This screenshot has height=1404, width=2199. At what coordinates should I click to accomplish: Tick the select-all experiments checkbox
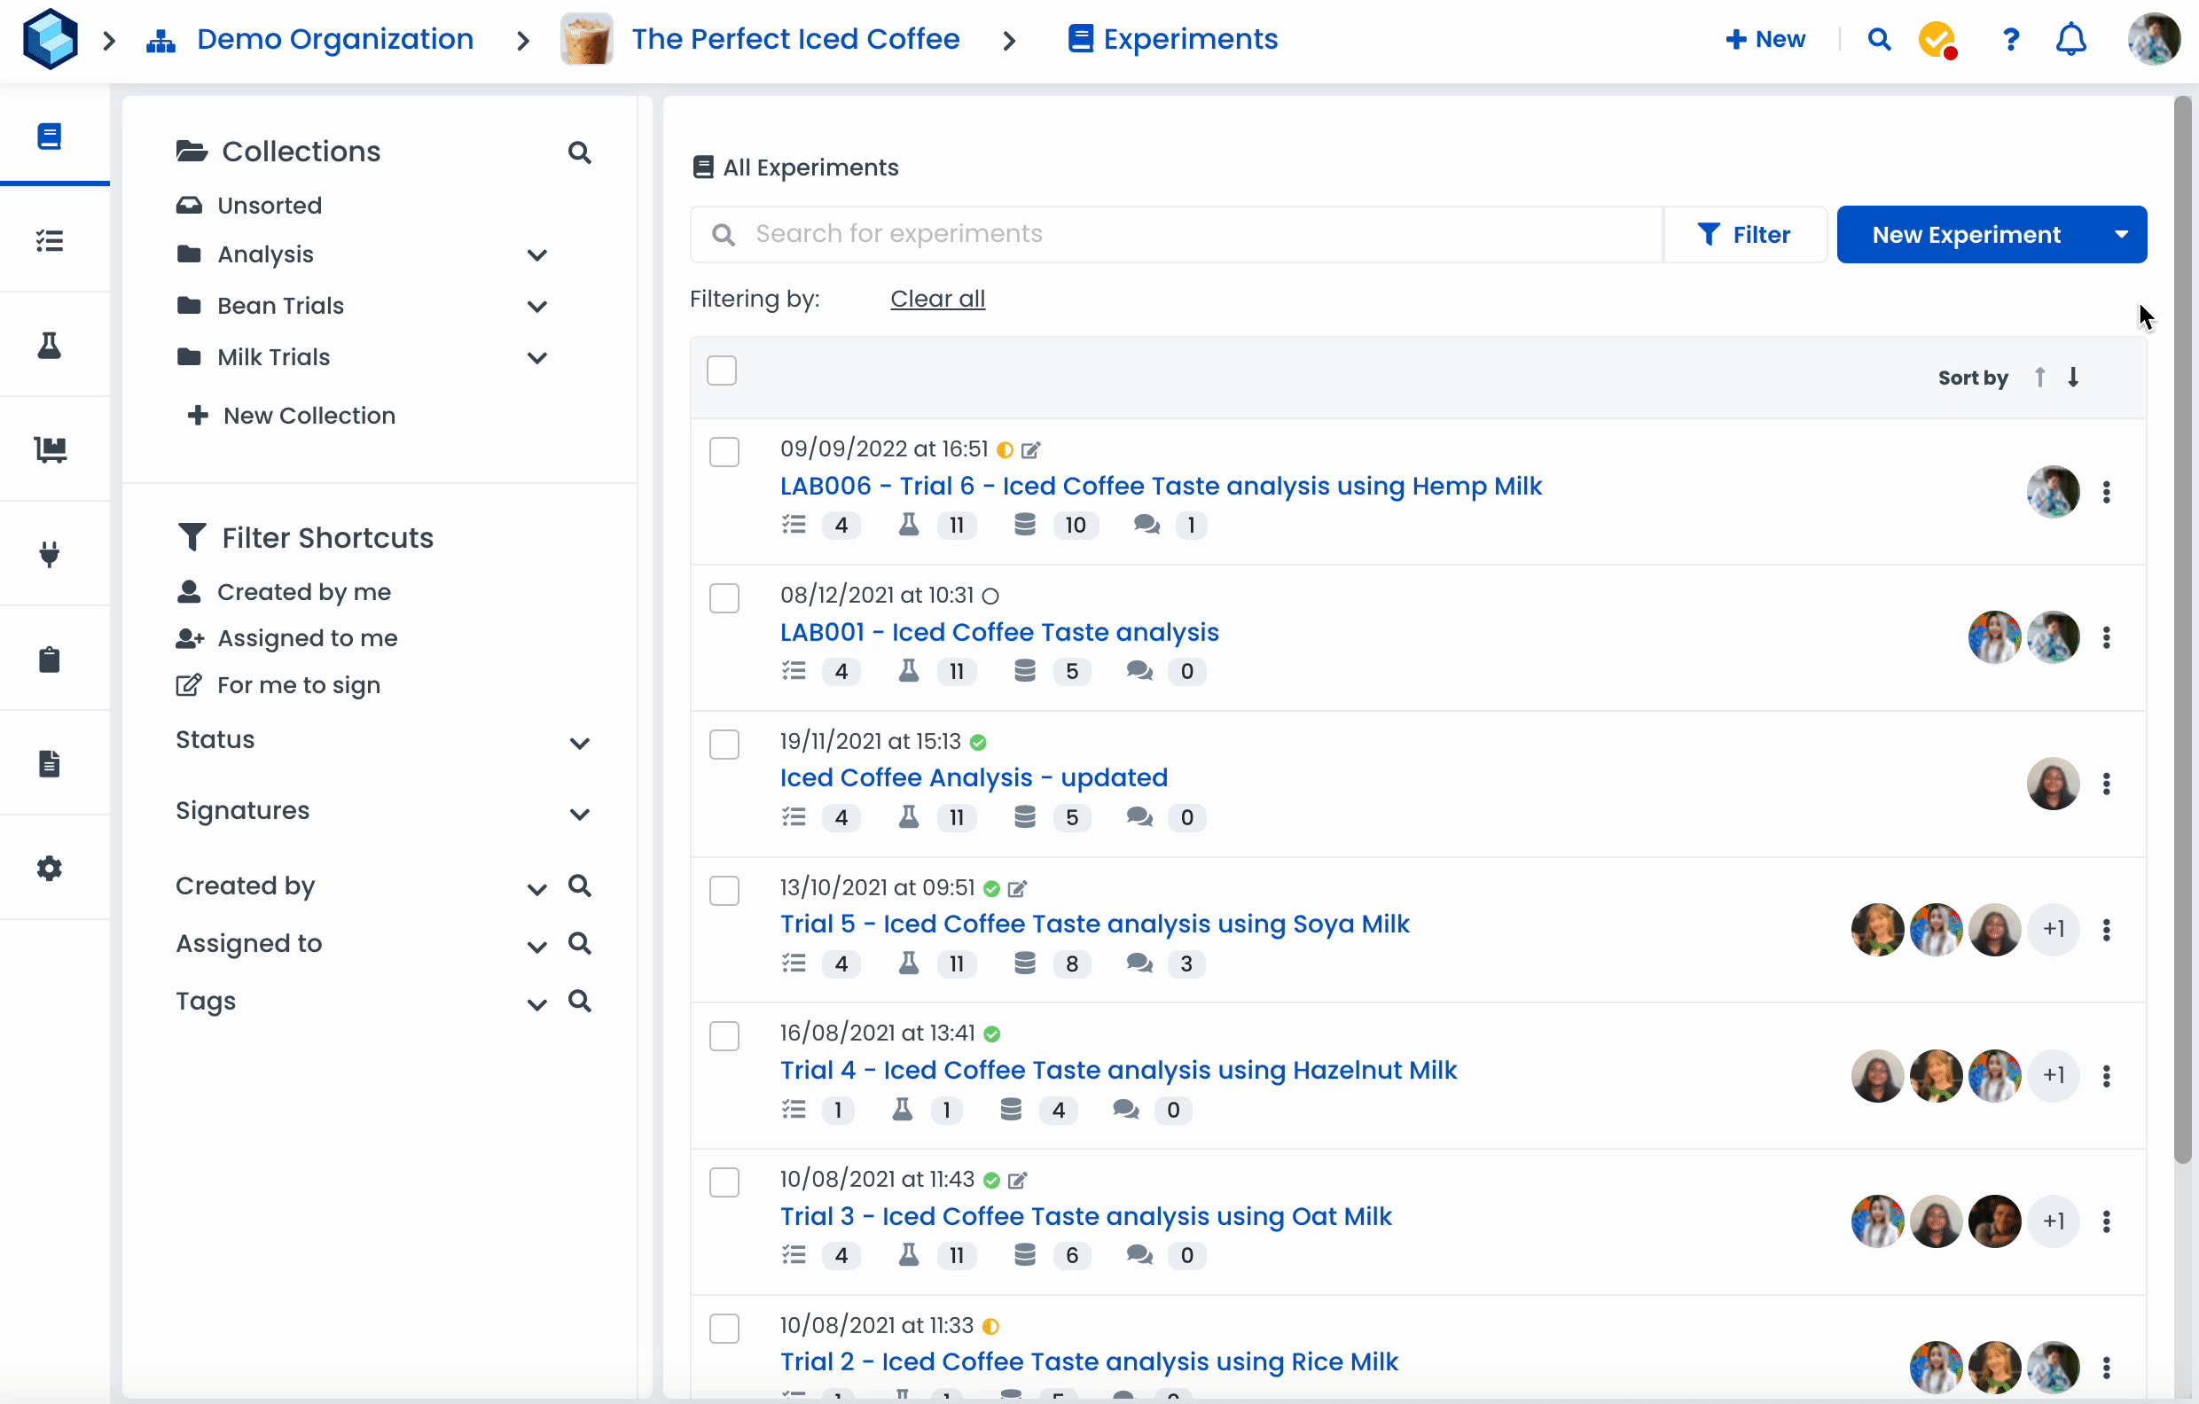pyautogui.click(x=722, y=370)
